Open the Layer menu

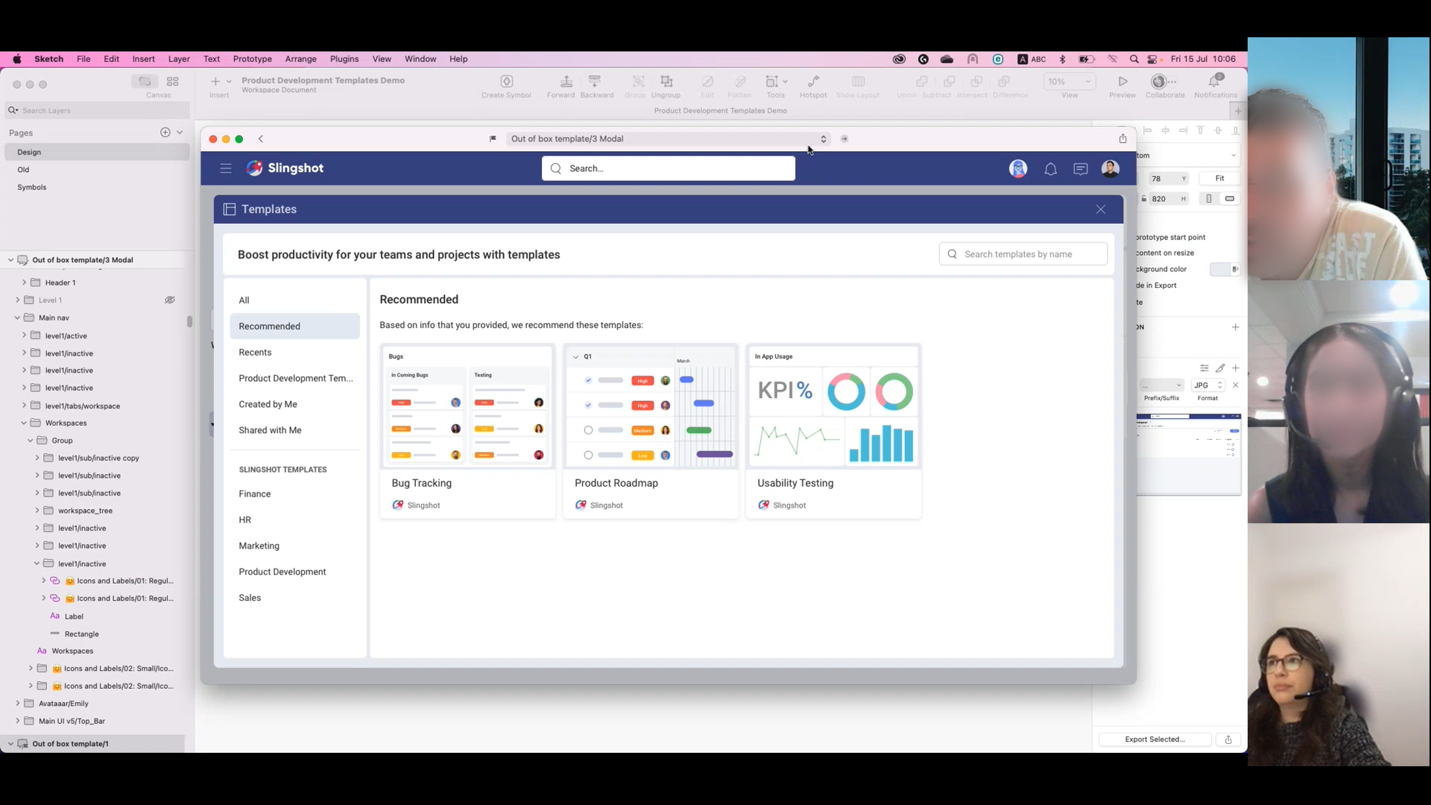(179, 59)
